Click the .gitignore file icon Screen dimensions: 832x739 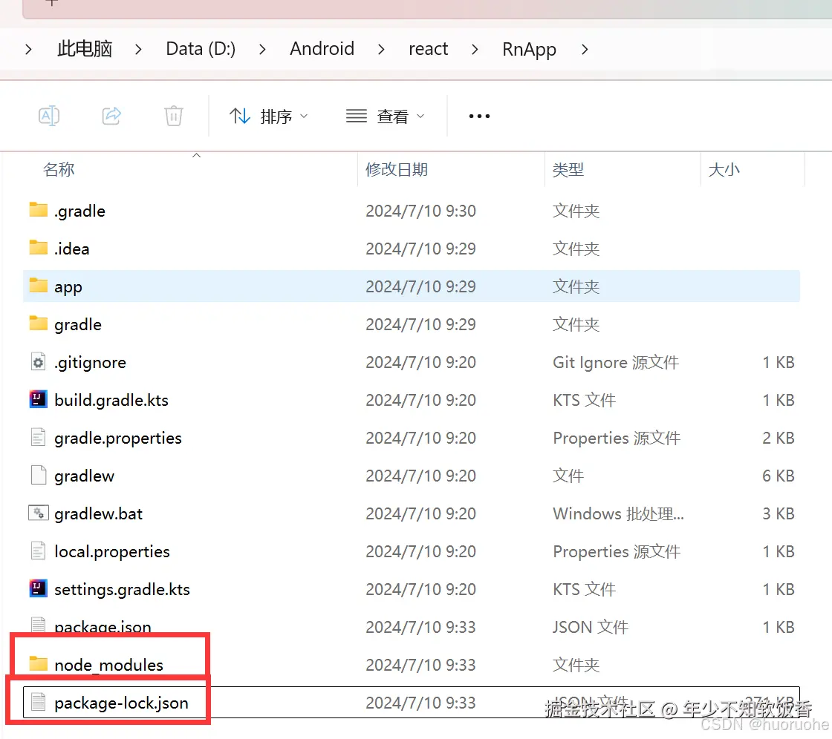pyautogui.click(x=38, y=362)
